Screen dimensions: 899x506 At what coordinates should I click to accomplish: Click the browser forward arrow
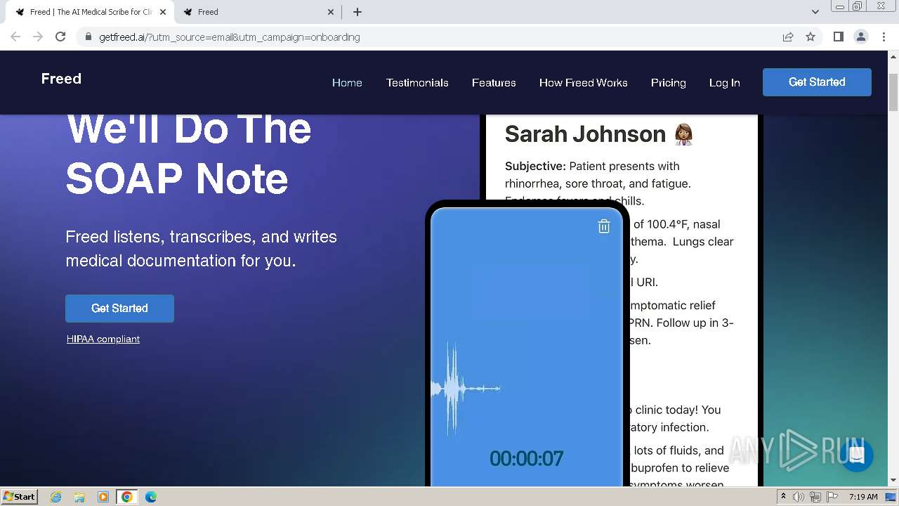38,37
